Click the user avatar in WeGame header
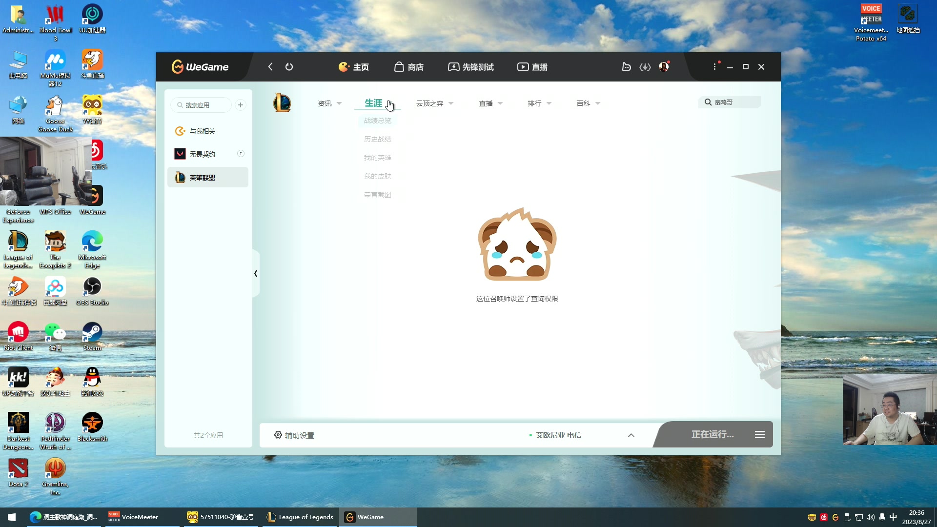Viewport: 937px width, 527px height. [x=664, y=67]
